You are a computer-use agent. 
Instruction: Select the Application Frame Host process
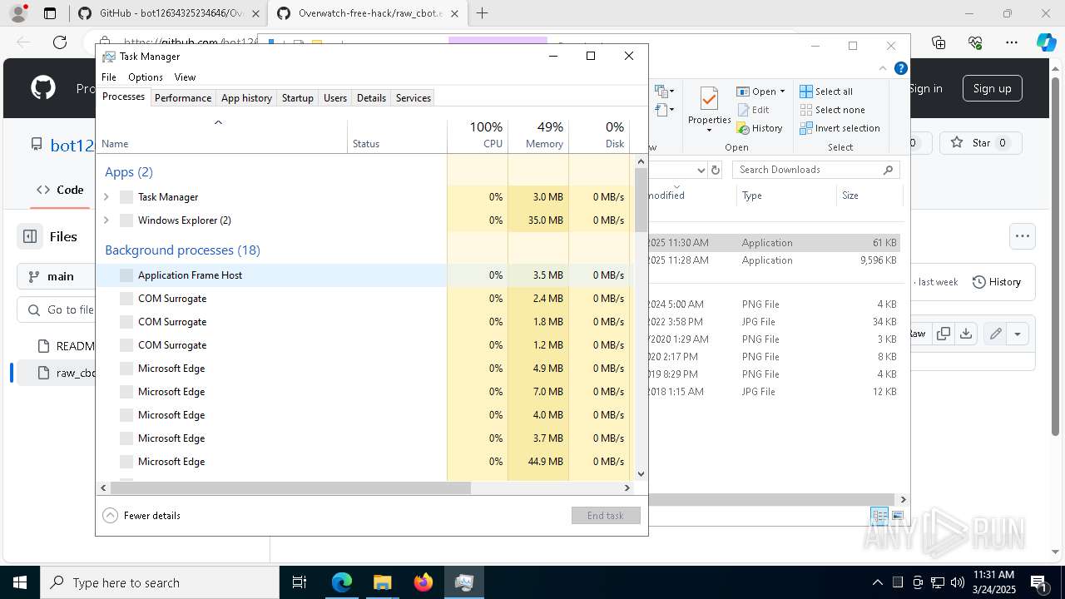coord(363,275)
